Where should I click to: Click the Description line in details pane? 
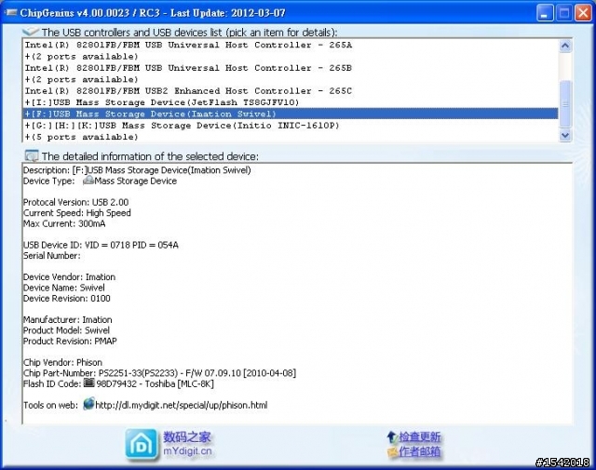point(137,170)
